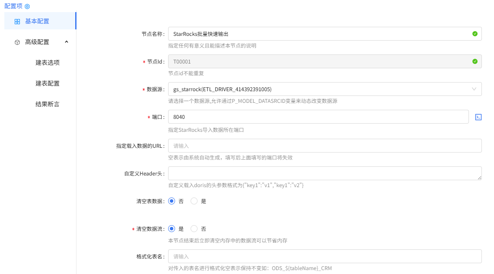Click the disabled 节点Id field T00001
Image resolution: width=494 pixels, height=274 pixels.
tap(325, 61)
